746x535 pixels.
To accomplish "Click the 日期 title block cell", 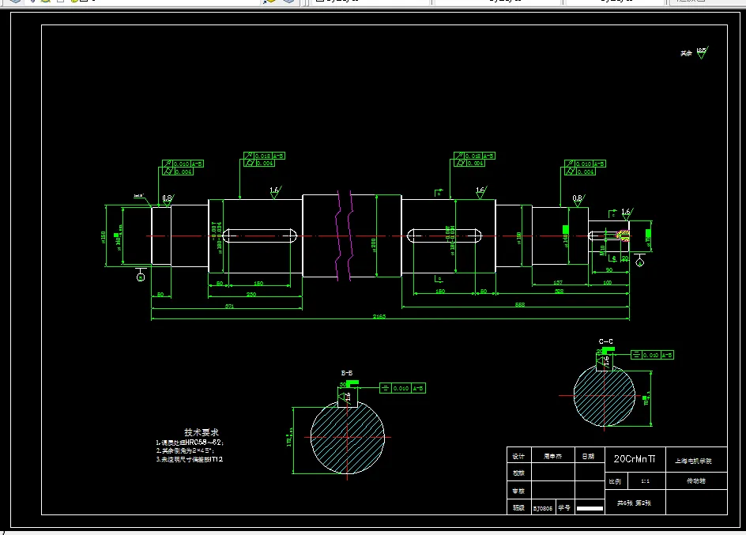I will (x=589, y=456).
